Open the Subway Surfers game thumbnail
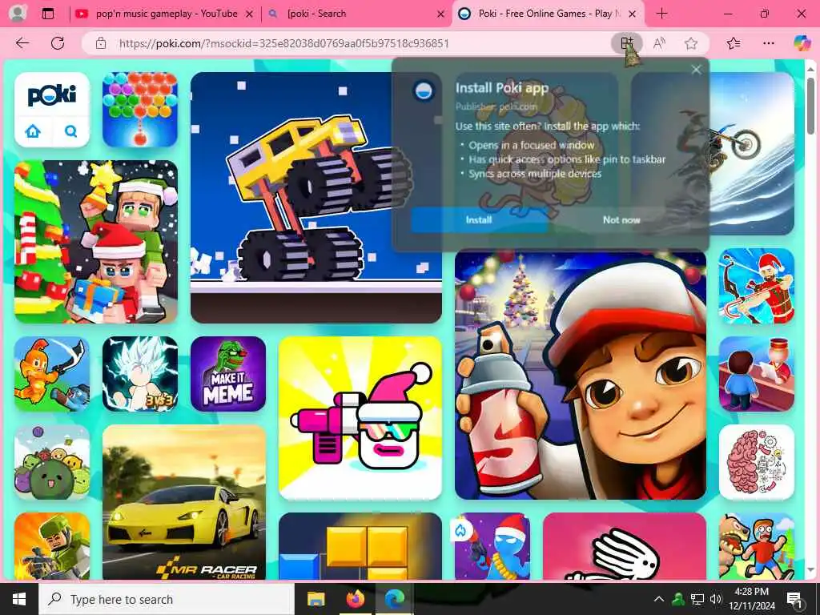The image size is (820, 615). [581, 375]
